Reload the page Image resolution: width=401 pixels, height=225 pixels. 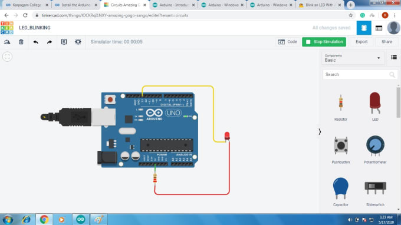[x=25, y=15]
